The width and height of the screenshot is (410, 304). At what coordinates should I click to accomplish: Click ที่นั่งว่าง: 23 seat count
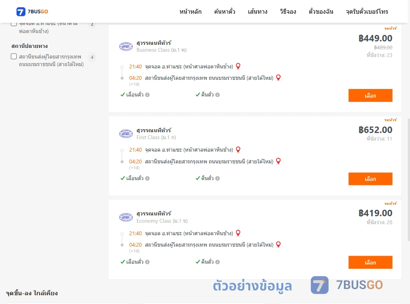pyautogui.click(x=379, y=55)
